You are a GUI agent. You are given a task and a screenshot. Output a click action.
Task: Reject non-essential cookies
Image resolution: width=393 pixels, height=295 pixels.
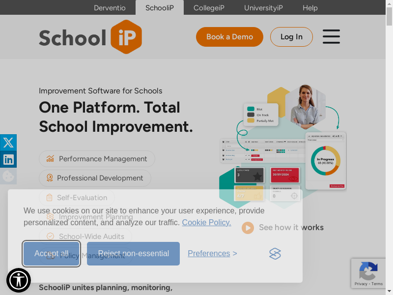pos(133,254)
